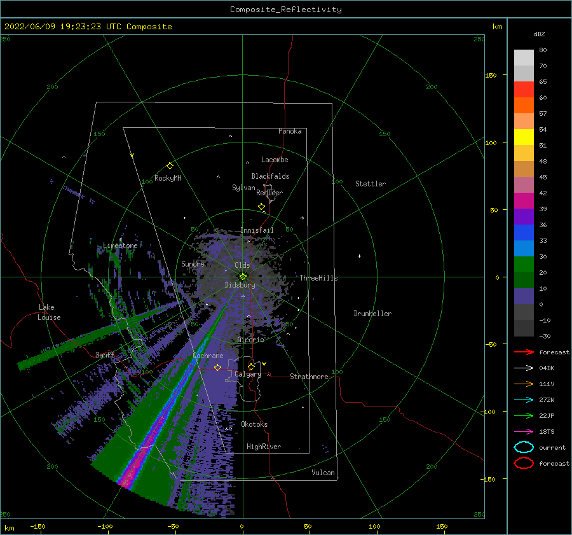Screen dimensions: 572x535
Task: Click the radar site marker at map center
Action: [243, 277]
